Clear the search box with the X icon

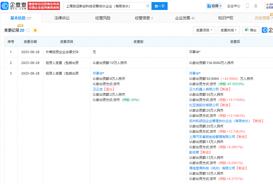coord(148,6)
